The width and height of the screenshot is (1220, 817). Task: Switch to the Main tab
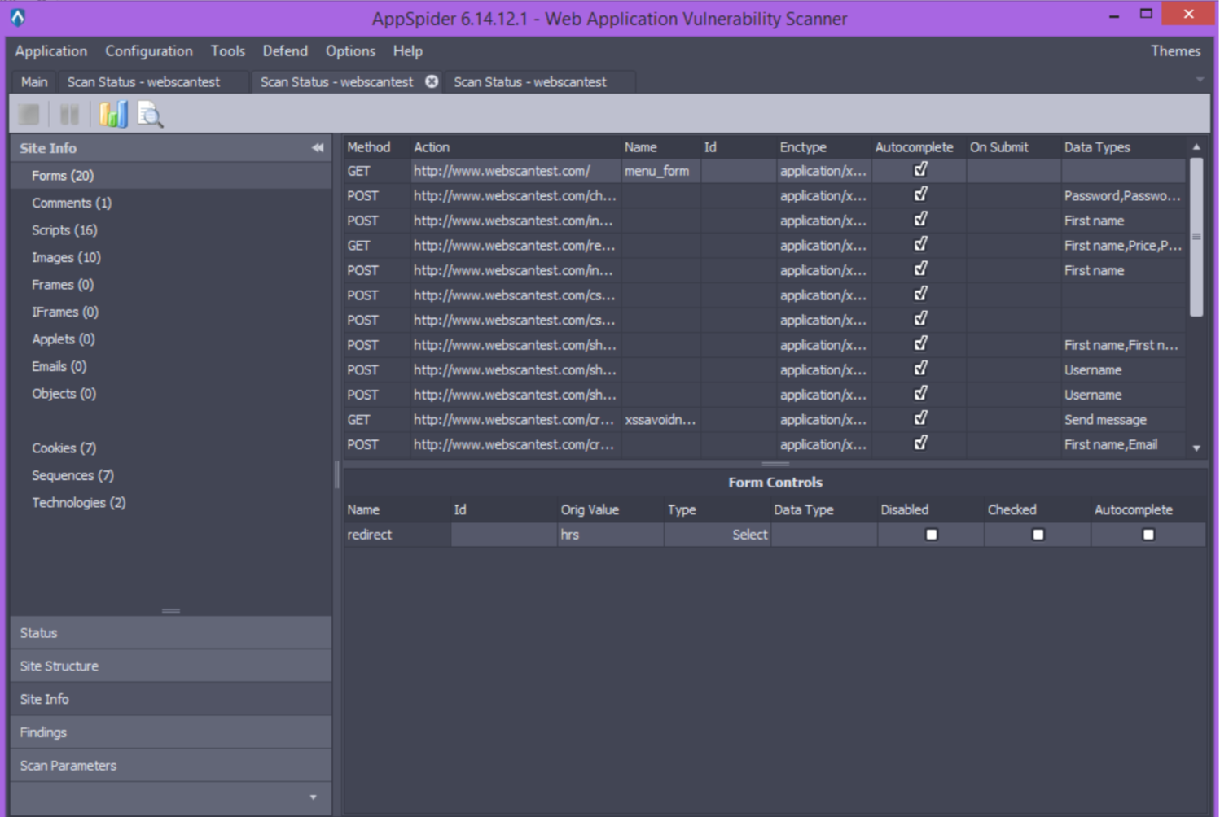point(34,81)
